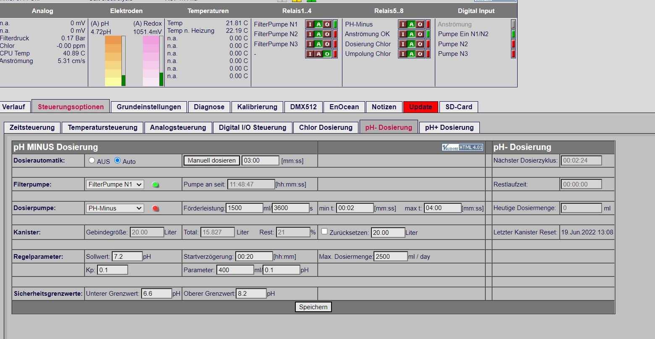655x339 pixels.
Task: Switch Anströmung OK relay to O
Action: (420, 34)
